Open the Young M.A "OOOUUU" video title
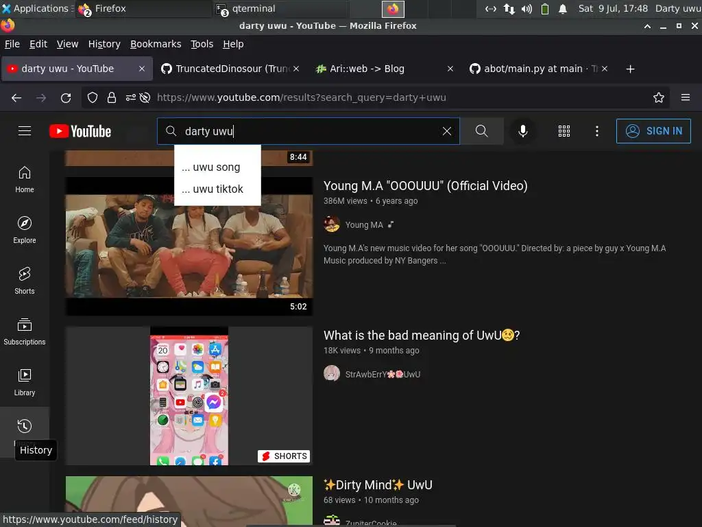The height and width of the screenshot is (527, 702). point(425,185)
